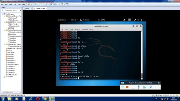This screenshot has width=180, height=101.
Task: Open the snapshot manager toolbar icon
Action: coord(47,4)
